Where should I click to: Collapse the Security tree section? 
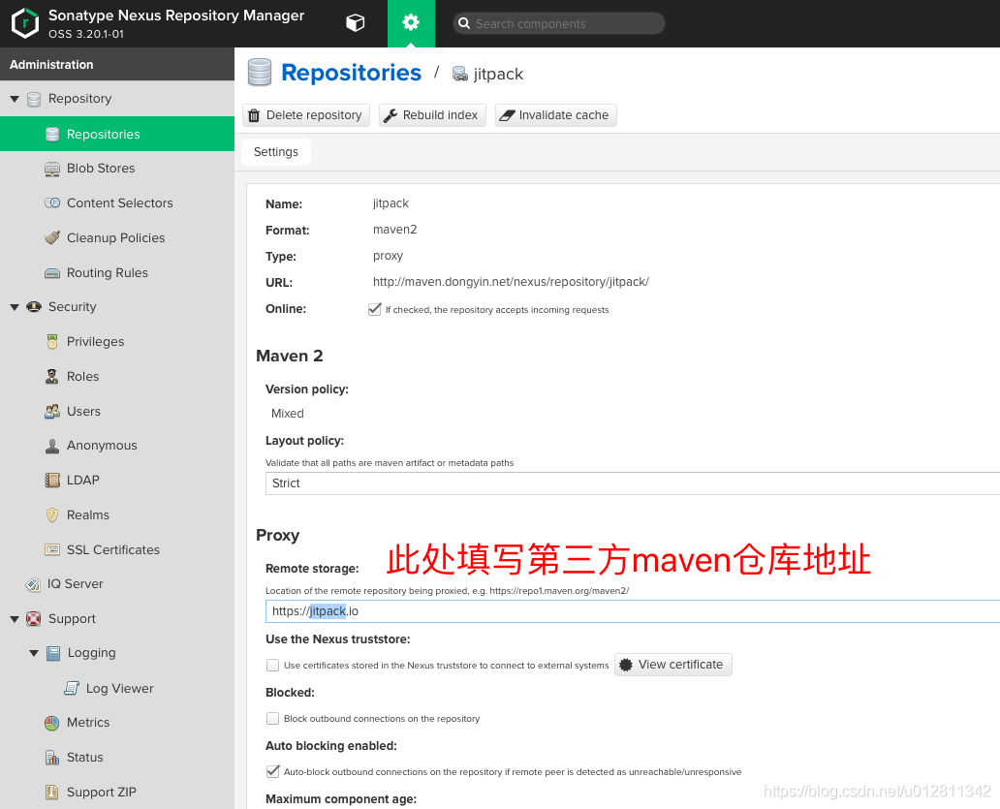15,307
